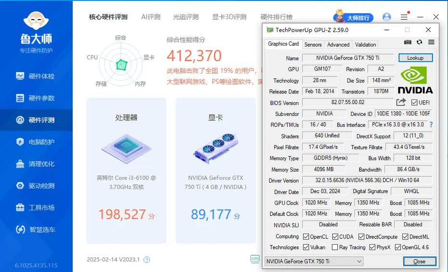Open 硬件参数 in the sidebar
This screenshot has height=272, width=448.
[x=36, y=98]
